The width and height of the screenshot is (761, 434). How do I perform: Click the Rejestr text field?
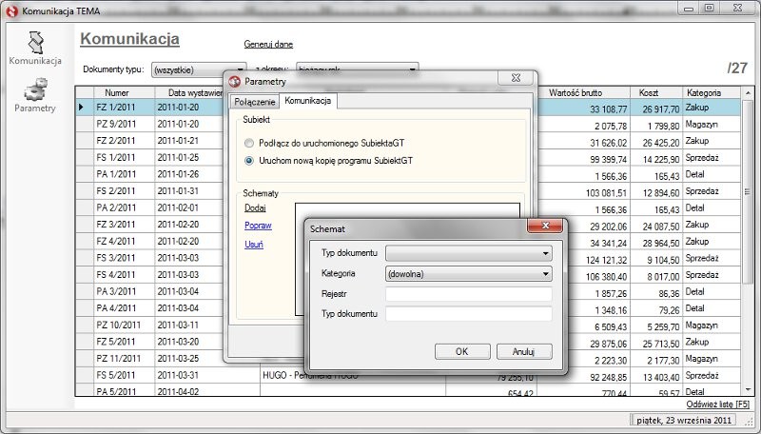(468, 294)
